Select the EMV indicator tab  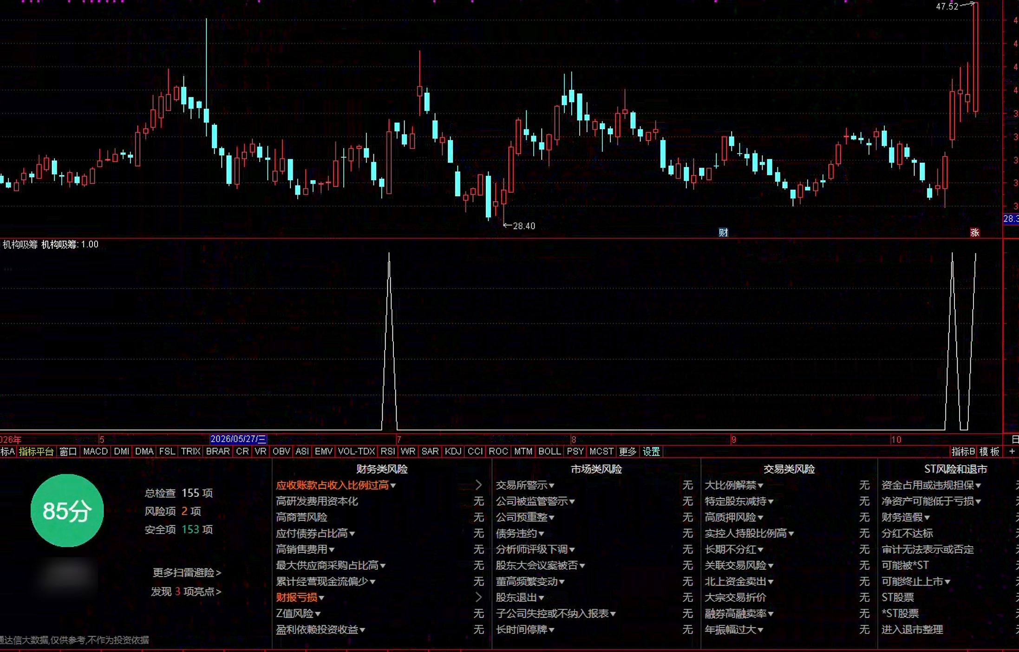point(324,451)
